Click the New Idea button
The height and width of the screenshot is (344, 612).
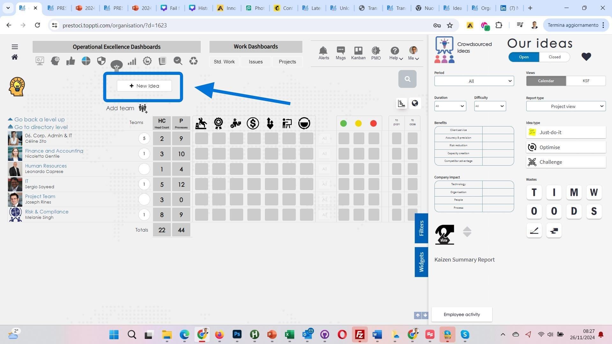pyautogui.click(x=144, y=86)
